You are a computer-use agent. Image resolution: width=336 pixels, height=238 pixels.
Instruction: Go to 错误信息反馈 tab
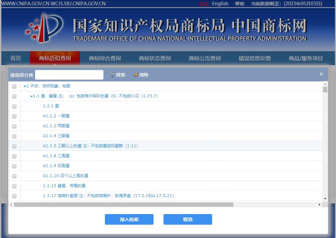click(254, 58)
